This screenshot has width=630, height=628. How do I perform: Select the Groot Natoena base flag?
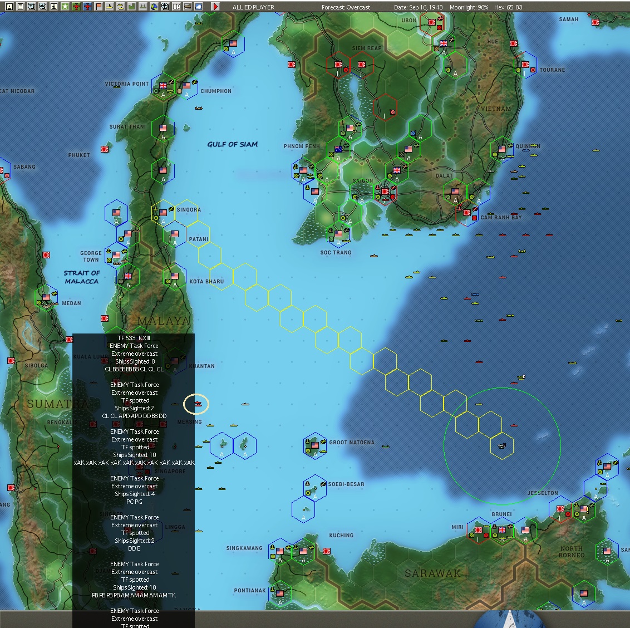click(314, 445)
